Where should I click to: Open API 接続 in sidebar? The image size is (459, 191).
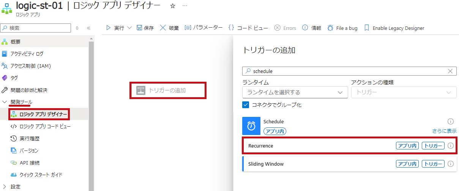pos(44,163)
